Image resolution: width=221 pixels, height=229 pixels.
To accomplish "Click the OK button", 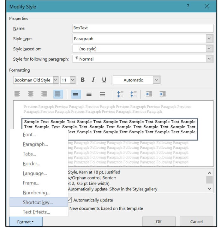I will click(159, 221).
